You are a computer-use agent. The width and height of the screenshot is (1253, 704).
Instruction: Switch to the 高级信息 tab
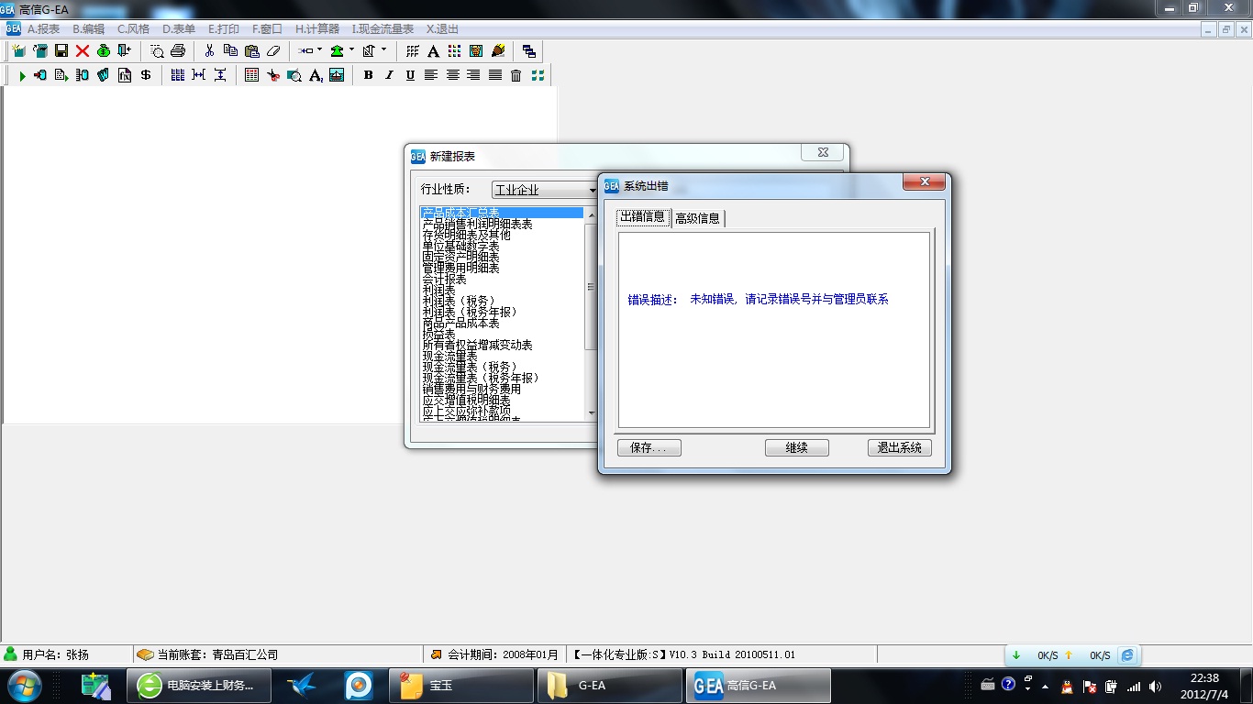697,218
